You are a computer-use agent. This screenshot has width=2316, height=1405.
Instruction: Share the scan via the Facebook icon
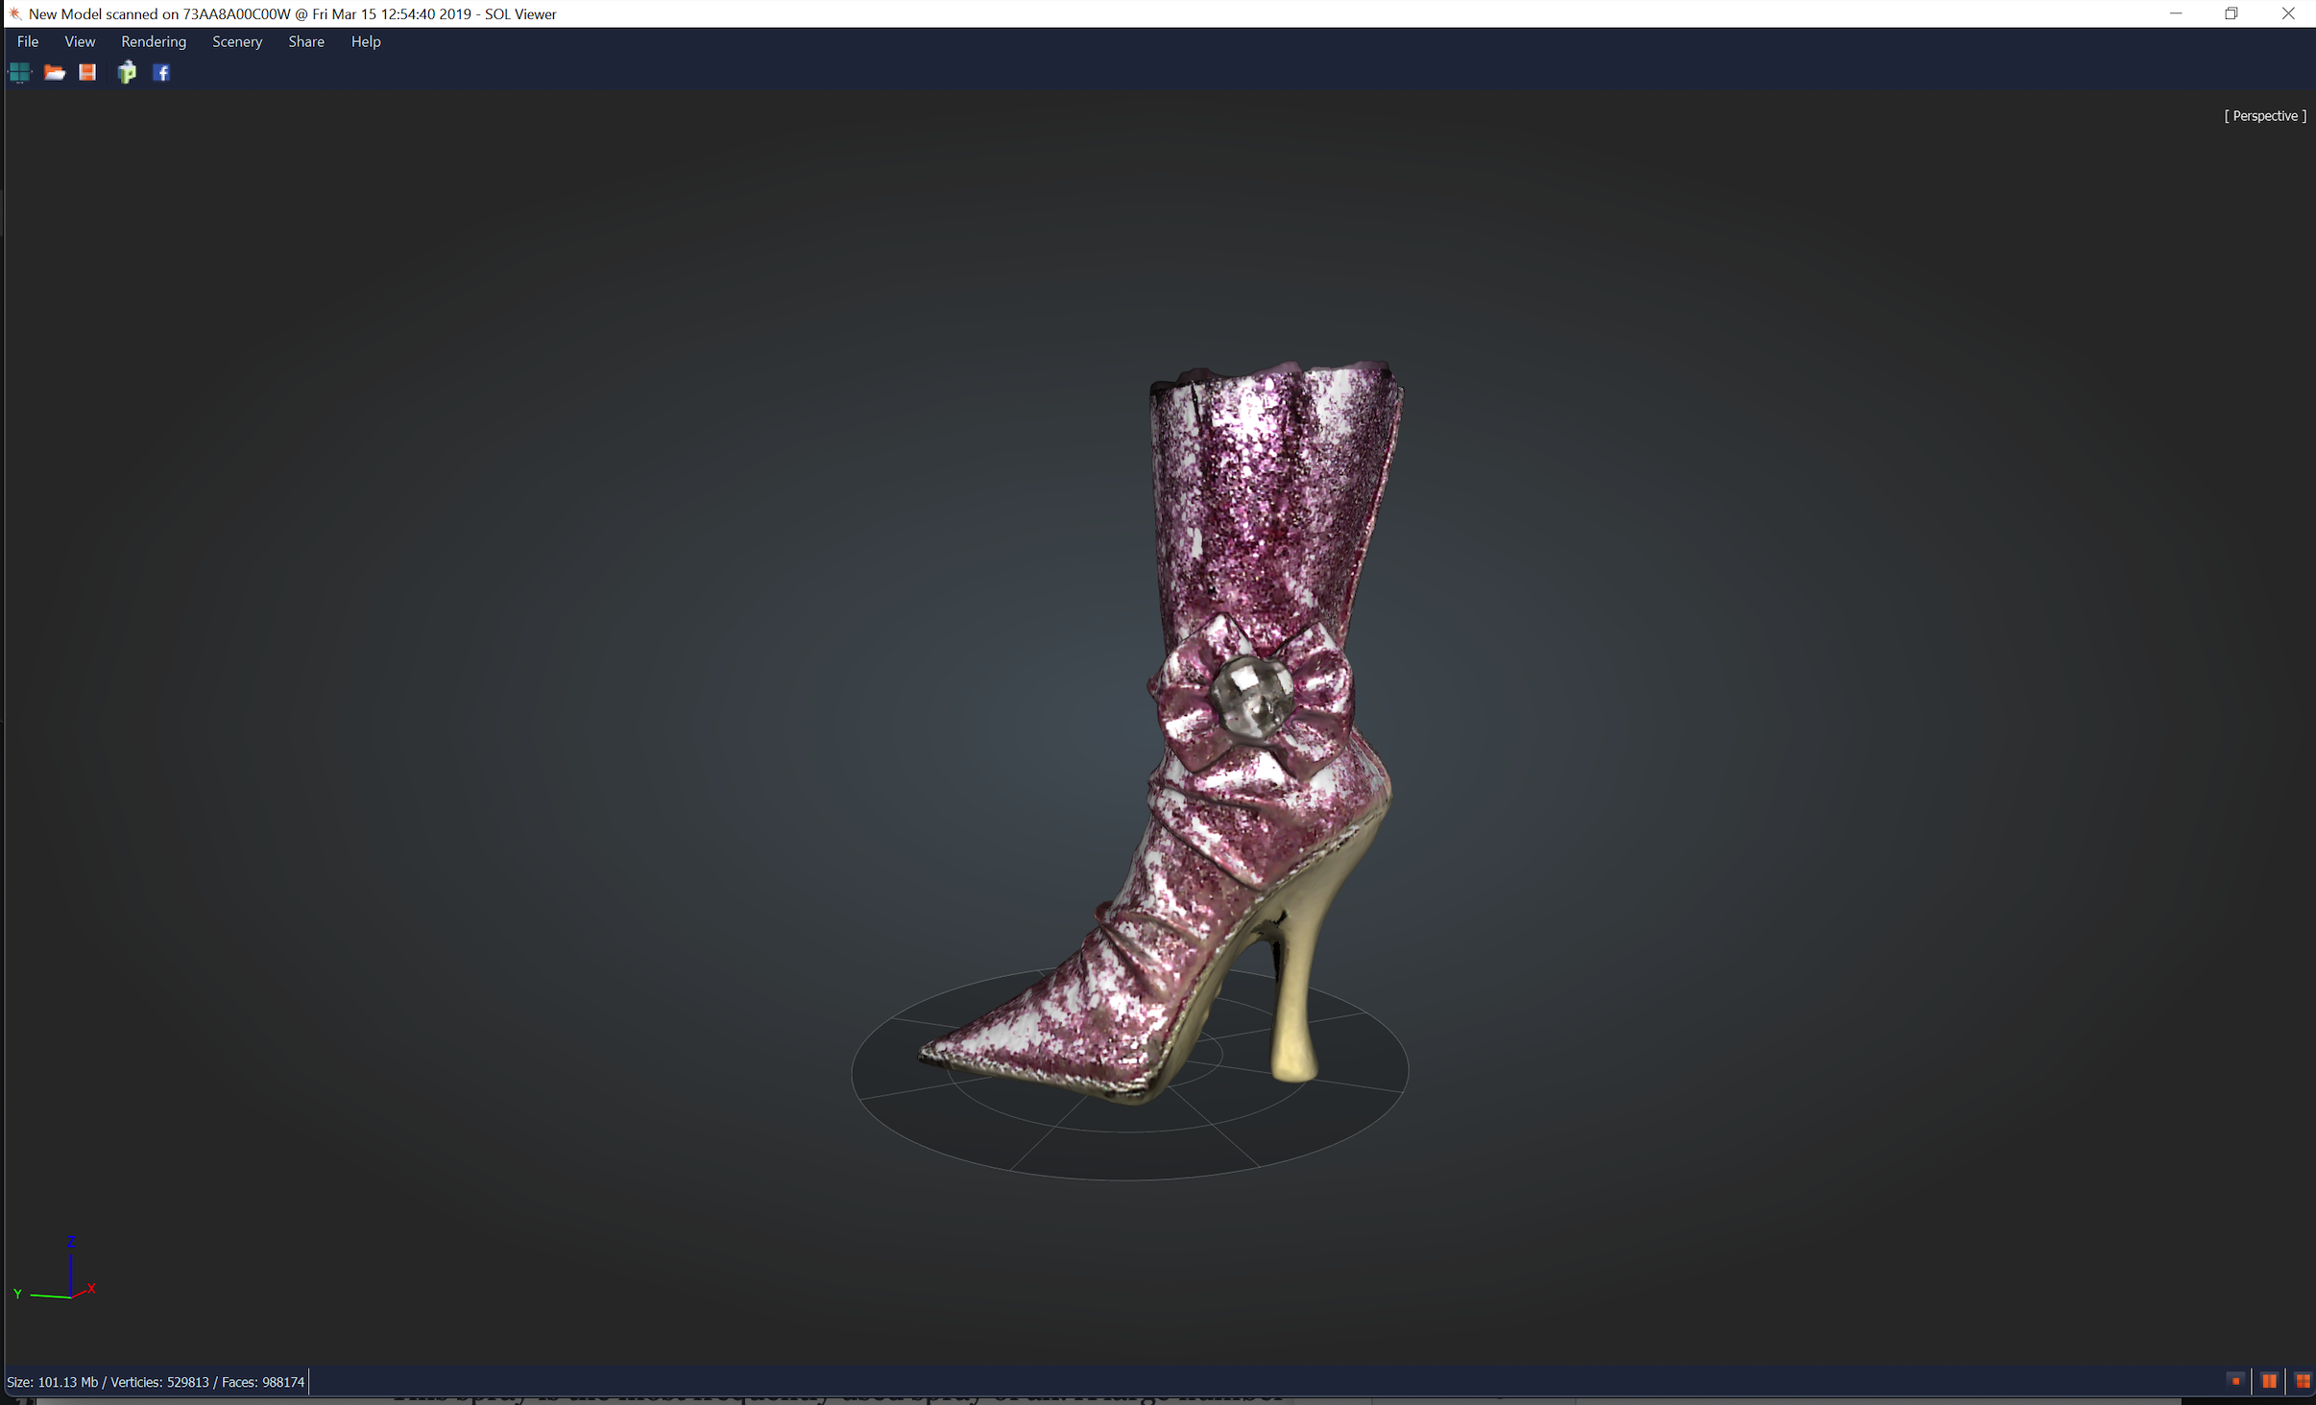(161, 73)
